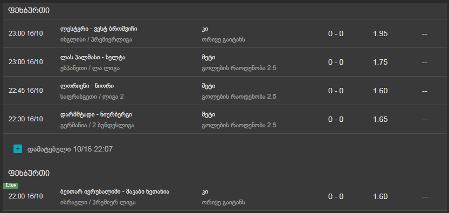Select საფრანგეთი / ლიგა 2 league label
This screenshot has height=213, width=449.
click(x=92, y=97)
